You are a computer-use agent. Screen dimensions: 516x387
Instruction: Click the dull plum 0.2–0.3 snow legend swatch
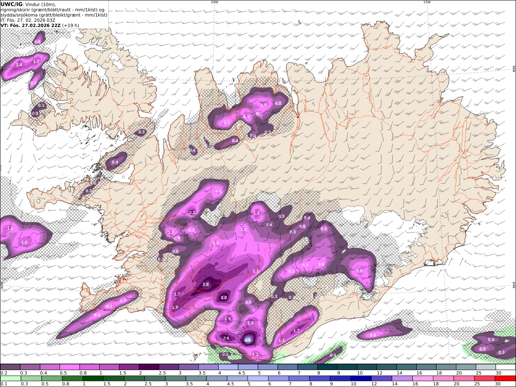(10, 367)
